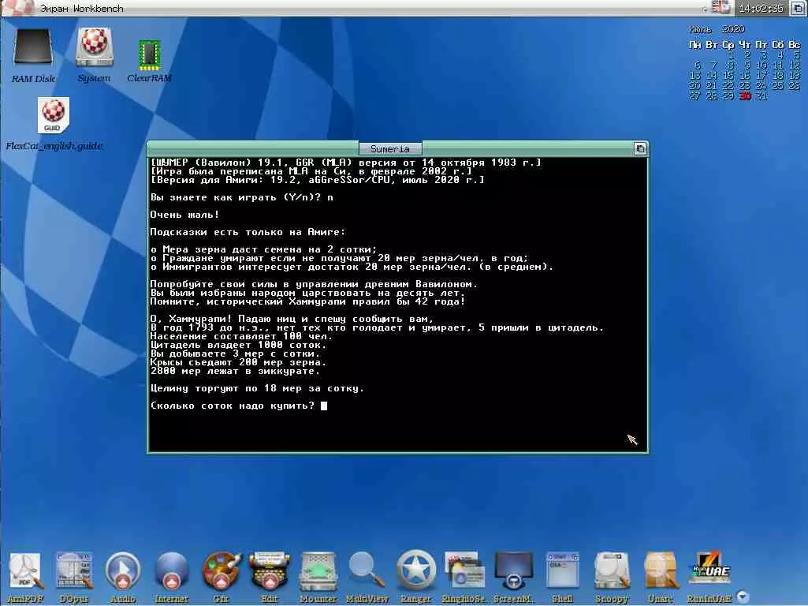
Task: Launch AmiPDF from the dock
Action: 25,572
